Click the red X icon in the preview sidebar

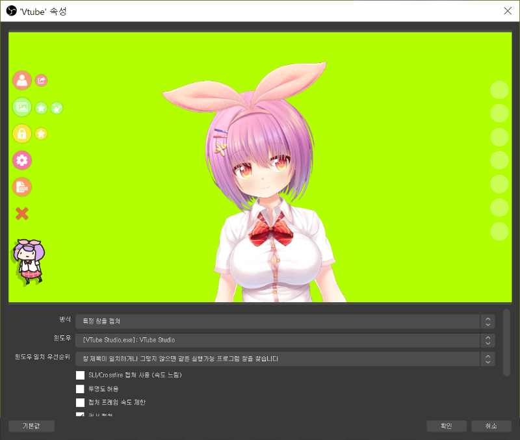(22, 214)
